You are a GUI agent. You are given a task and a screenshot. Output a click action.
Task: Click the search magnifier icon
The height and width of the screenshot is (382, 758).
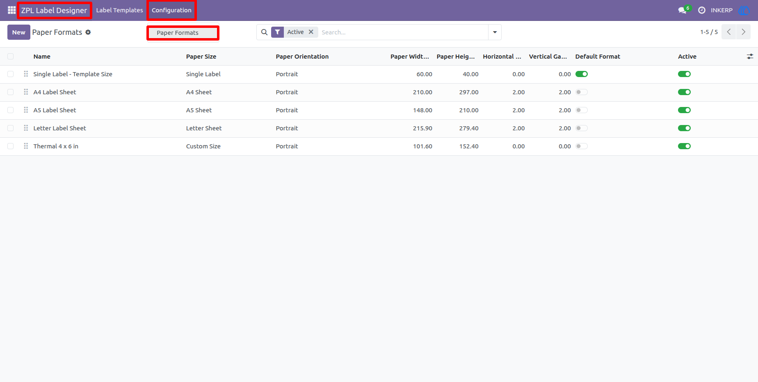click(x=265, y=32)
